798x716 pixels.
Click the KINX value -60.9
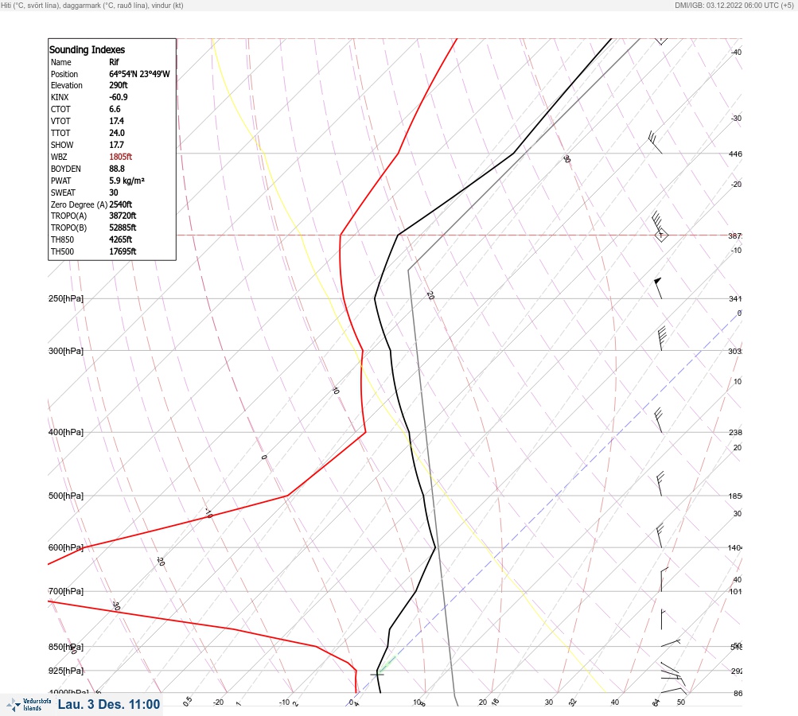point(118,97)
